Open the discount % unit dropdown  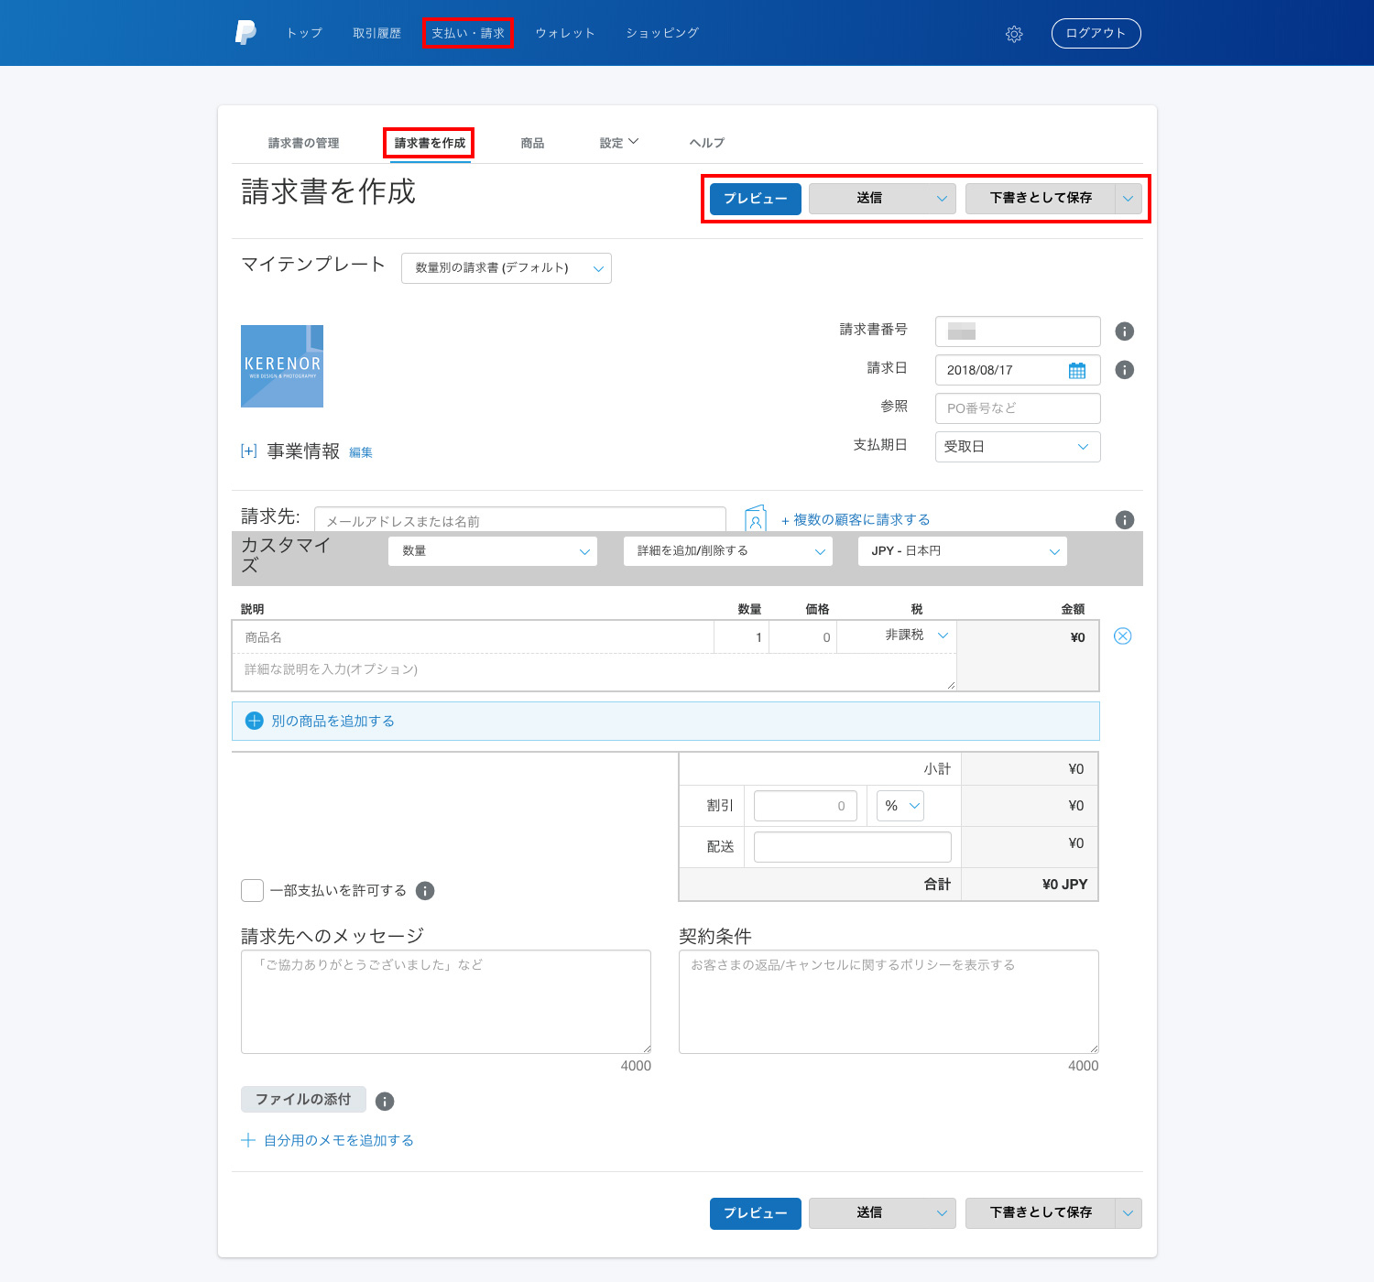coord(900,806)
